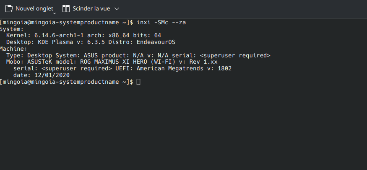Click the American Megatrends UEFI vendor text
The height and width of the screenshot is (170, 367).
pyautogui.click(x=170, y=68)
